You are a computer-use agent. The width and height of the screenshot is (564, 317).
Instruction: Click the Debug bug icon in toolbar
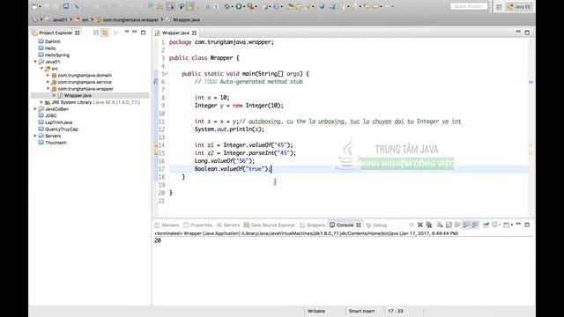click(227, 6)
